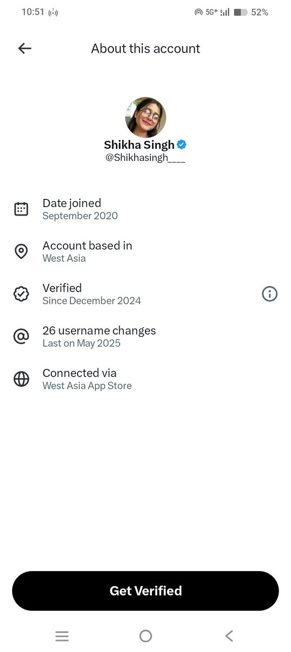Tap the "Since December 2024" text
291x652 pixels.
(x=92, y=300)
